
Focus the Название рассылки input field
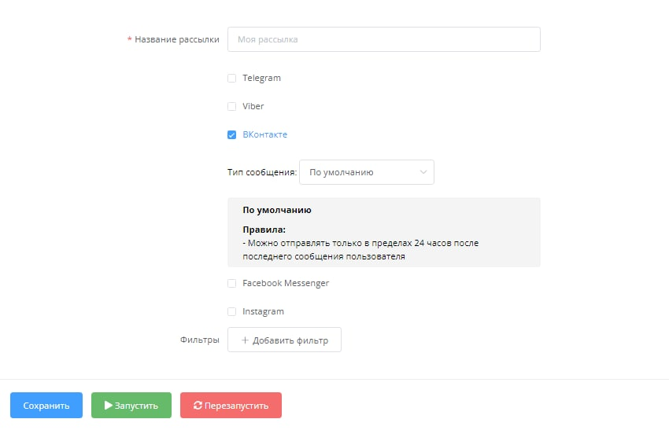point(383,39)
